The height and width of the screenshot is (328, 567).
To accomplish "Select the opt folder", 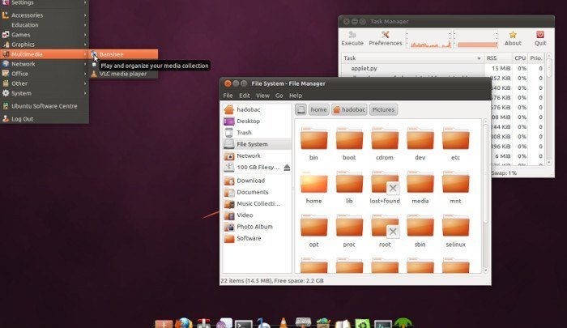I will point(313,230).
